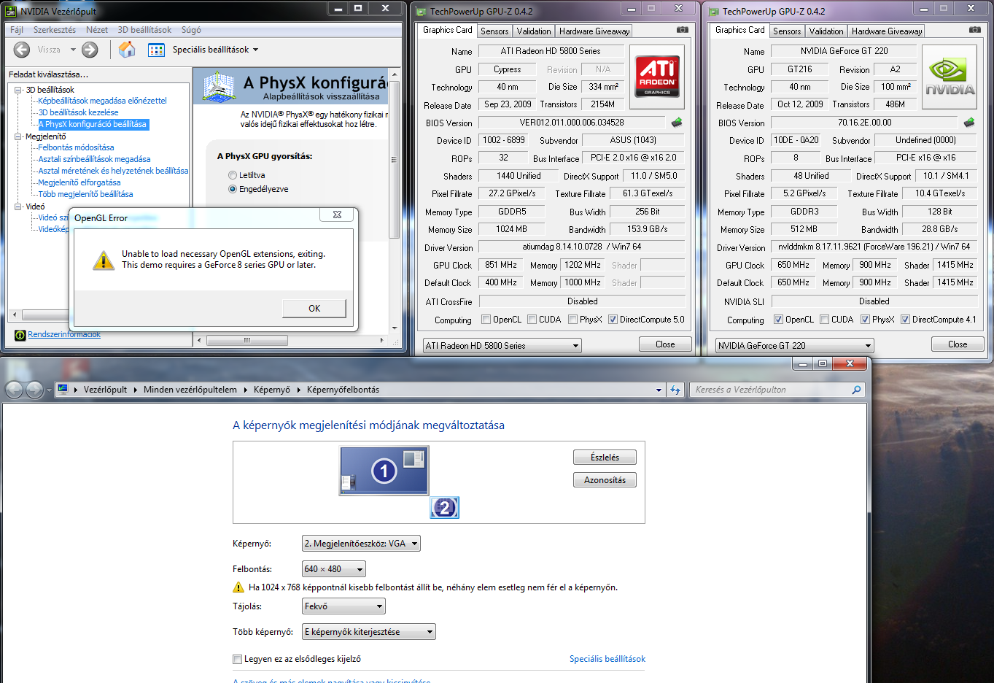Select Megjelenítő elforgatása tree item
Screen dimensions: 994x683
pyautogui.click(x=79, y=182)
